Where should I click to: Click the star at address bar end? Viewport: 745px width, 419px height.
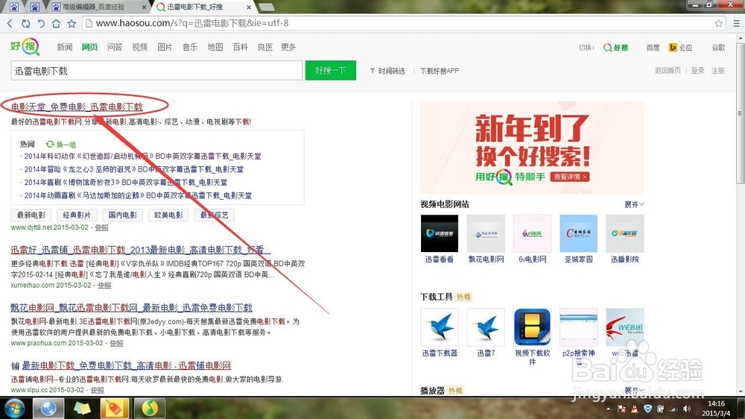point(718,23)
